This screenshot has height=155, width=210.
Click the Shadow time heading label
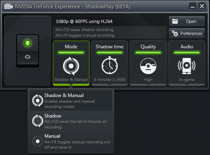click(110, 47)
